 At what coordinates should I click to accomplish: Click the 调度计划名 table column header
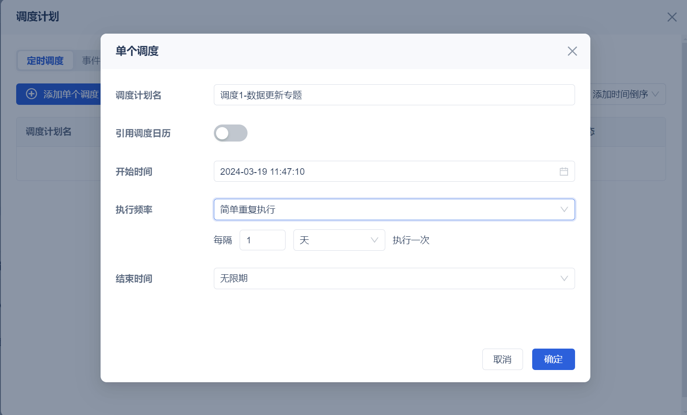pos(49,132)
